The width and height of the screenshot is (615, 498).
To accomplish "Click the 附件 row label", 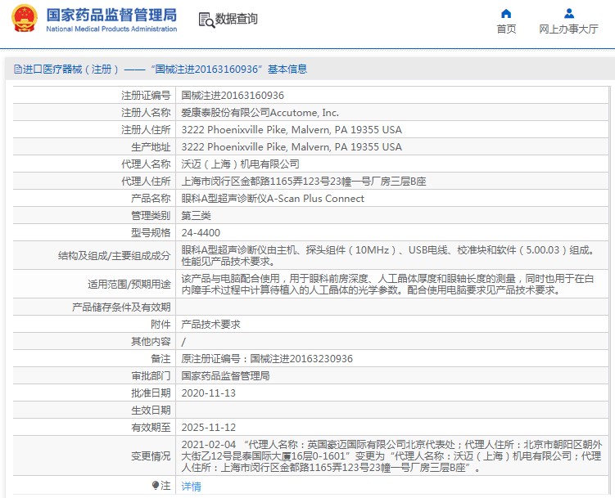I will click(x=161, y=324).
